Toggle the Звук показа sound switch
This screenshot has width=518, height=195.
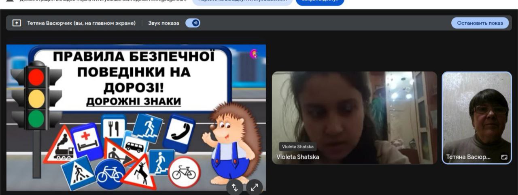click(x=193, y=23)
